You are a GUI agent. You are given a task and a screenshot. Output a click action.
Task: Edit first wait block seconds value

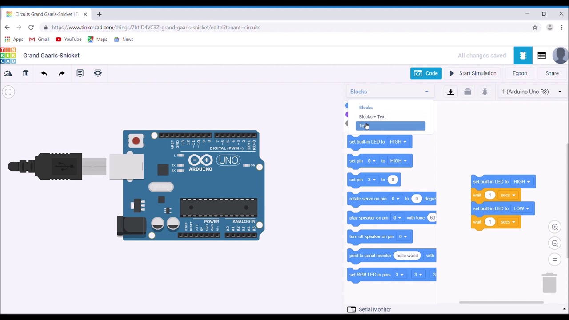[490, 195]
